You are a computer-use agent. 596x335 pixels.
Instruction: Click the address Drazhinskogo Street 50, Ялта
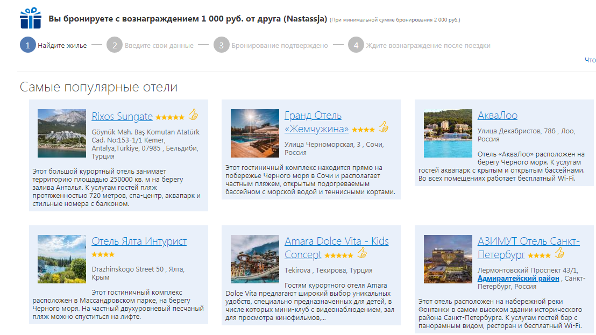[x=138, y=273]
